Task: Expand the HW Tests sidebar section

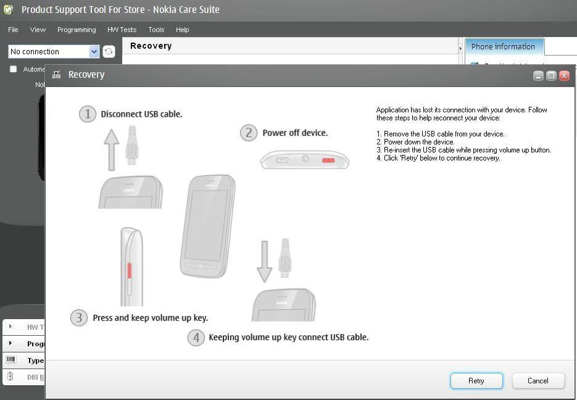Action: 10,327
